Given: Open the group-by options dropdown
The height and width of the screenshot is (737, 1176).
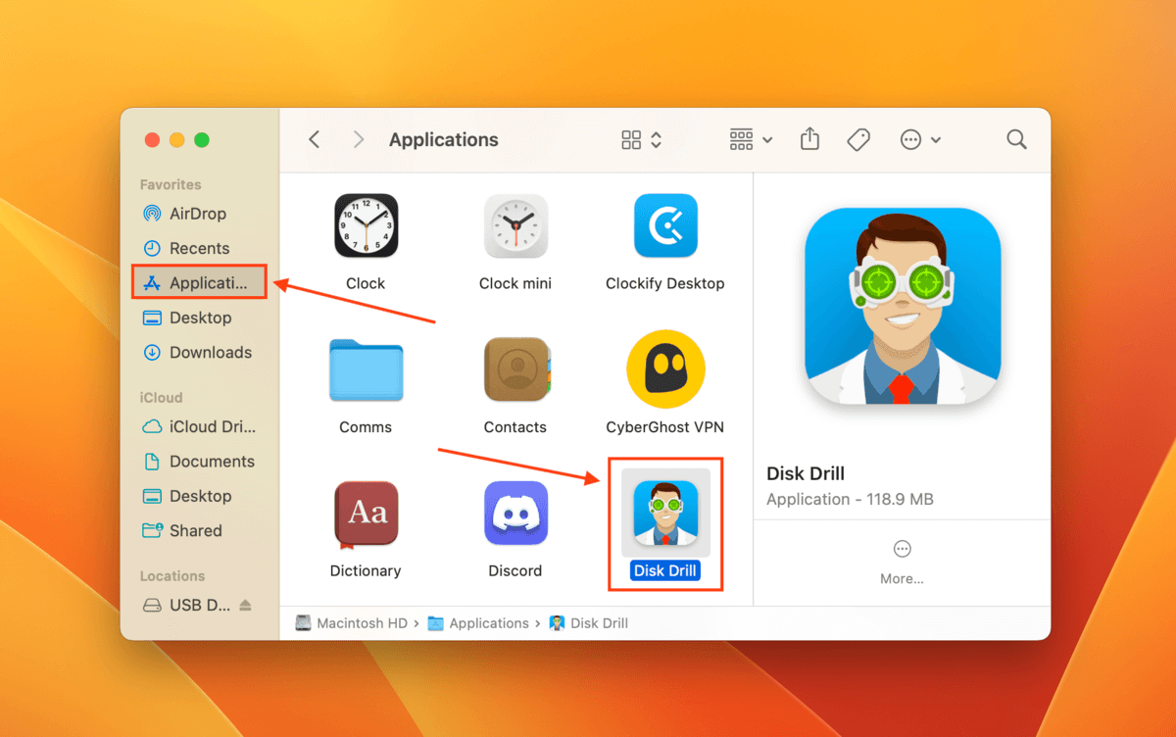Looking at the screenshot, I should 752,140.
